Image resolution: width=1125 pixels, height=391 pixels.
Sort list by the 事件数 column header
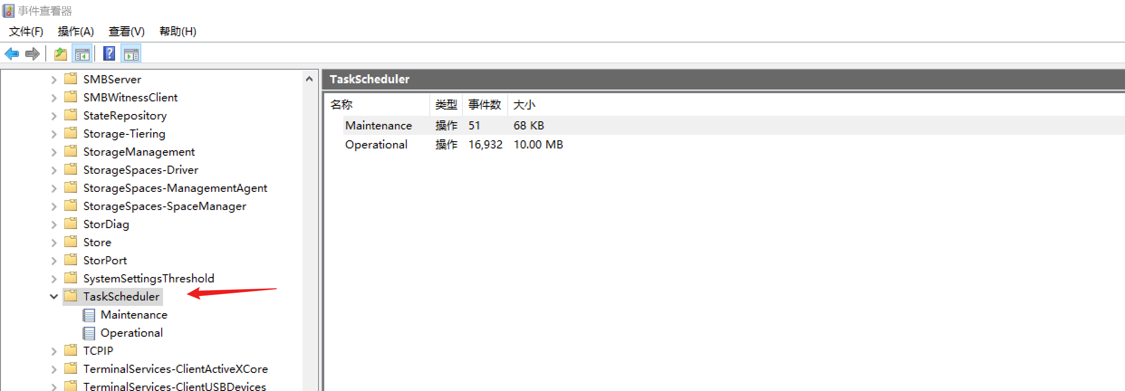tap(484, 105)
